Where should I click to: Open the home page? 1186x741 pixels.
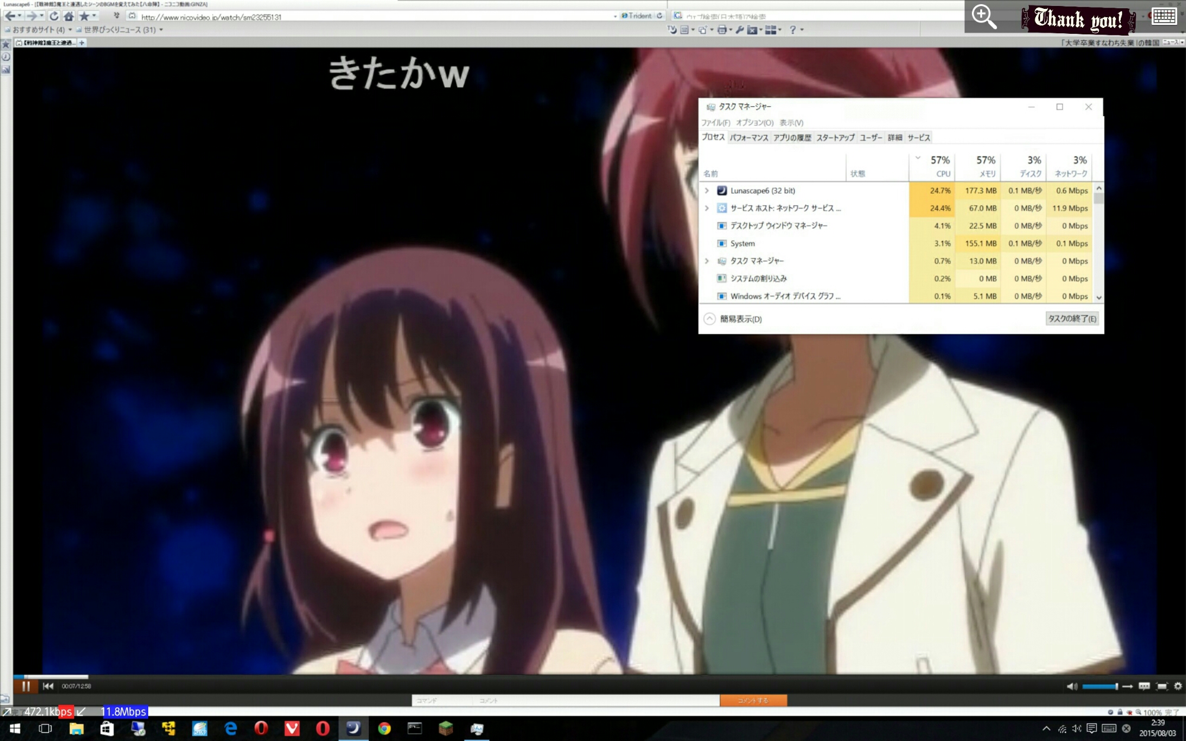[x=69, y=16]
